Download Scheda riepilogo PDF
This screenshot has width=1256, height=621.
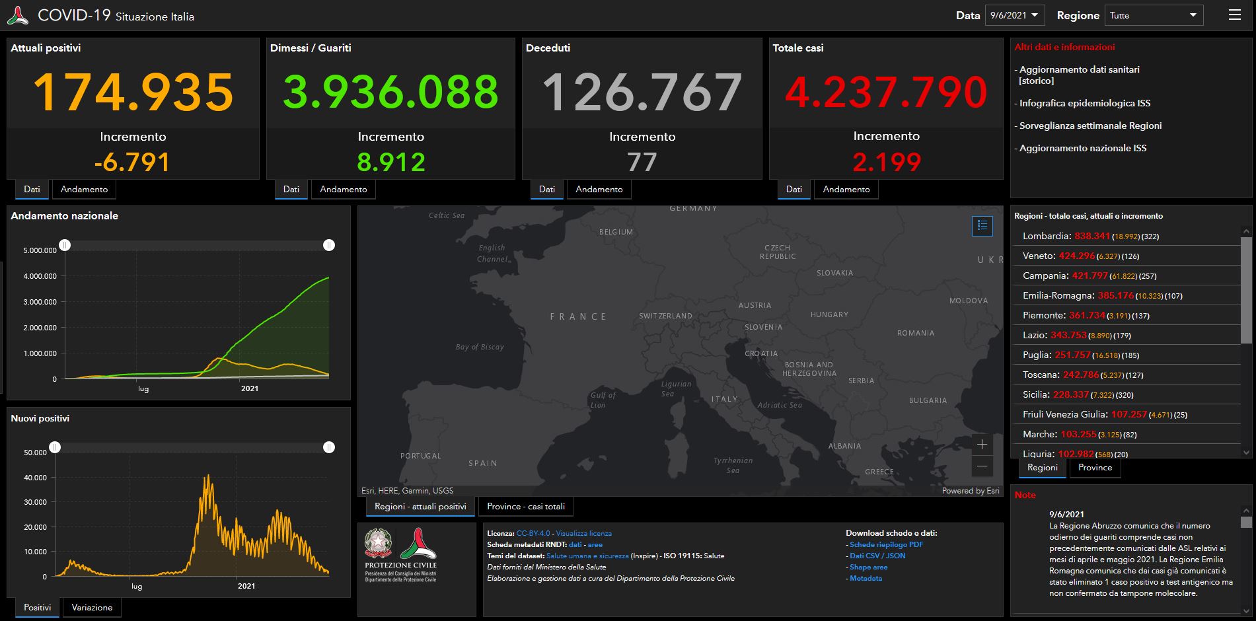pyautogui.click(x=886, y=545)
